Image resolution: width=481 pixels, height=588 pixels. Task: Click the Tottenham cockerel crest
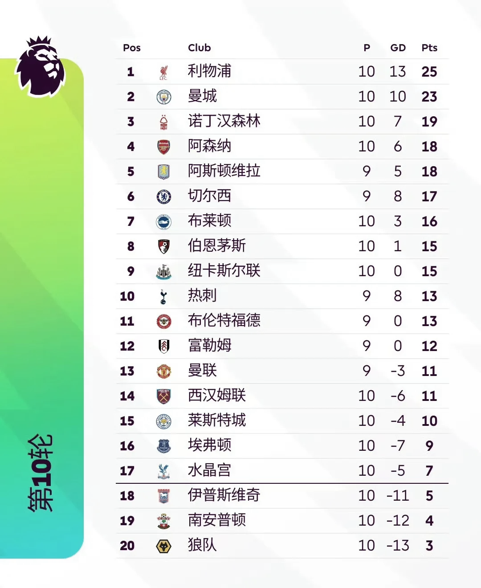163,296
